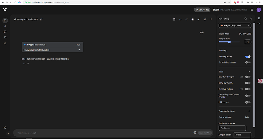The image size is (263, 139).
Task: Click the browser address bar URL
Action: (48, 2)
